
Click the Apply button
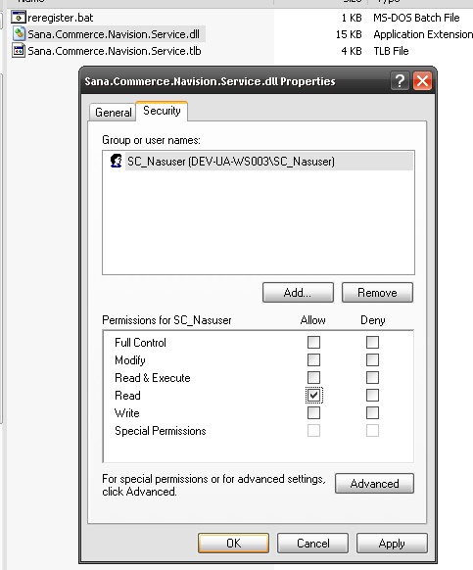click(392, 544)
